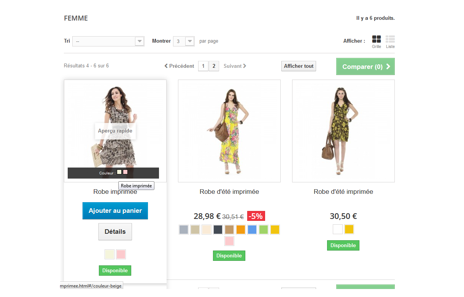The image size is (464, 297).
Task: Open the top Comparer (0) button
Action: [x=365, y=67]
